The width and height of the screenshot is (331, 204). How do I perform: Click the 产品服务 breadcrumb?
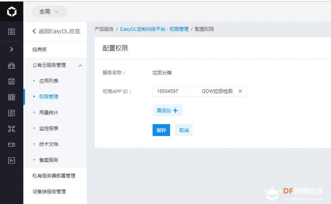click(104, 29)
